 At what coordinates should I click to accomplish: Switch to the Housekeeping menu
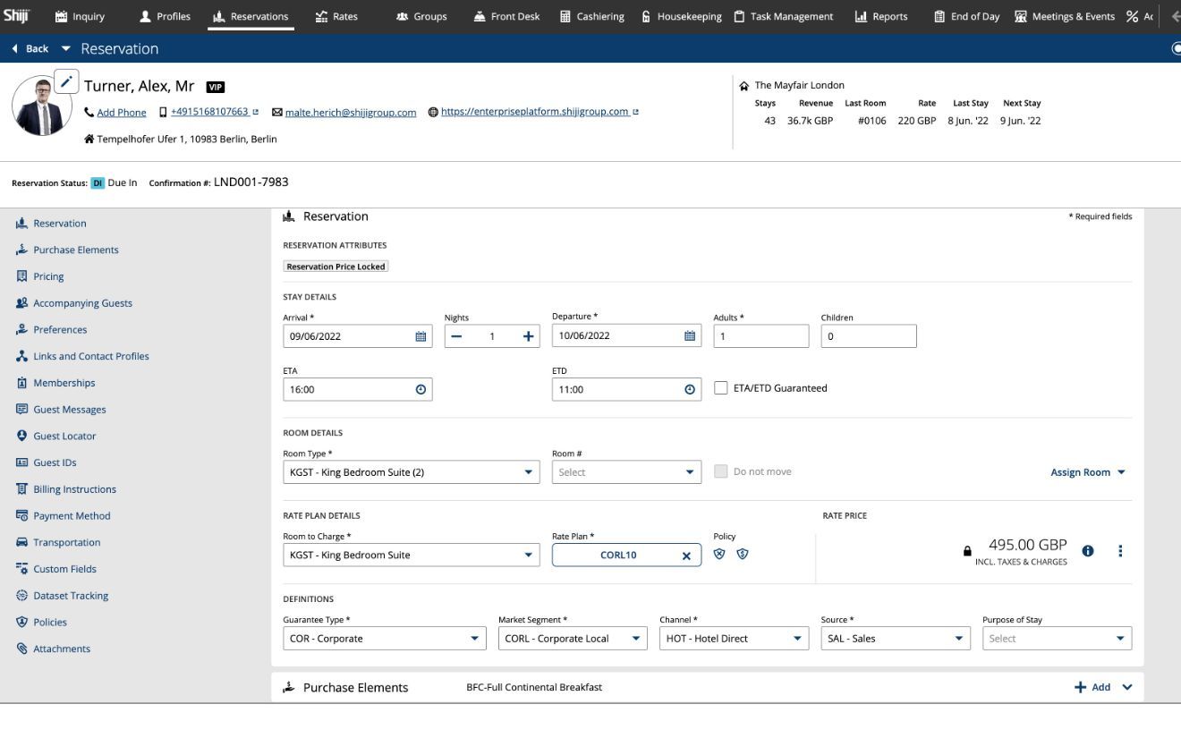coord(682,16)
